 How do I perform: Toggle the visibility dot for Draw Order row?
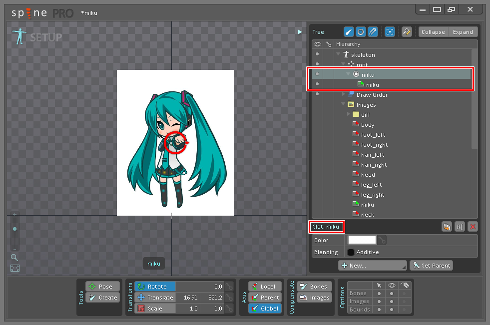point(317,94)
